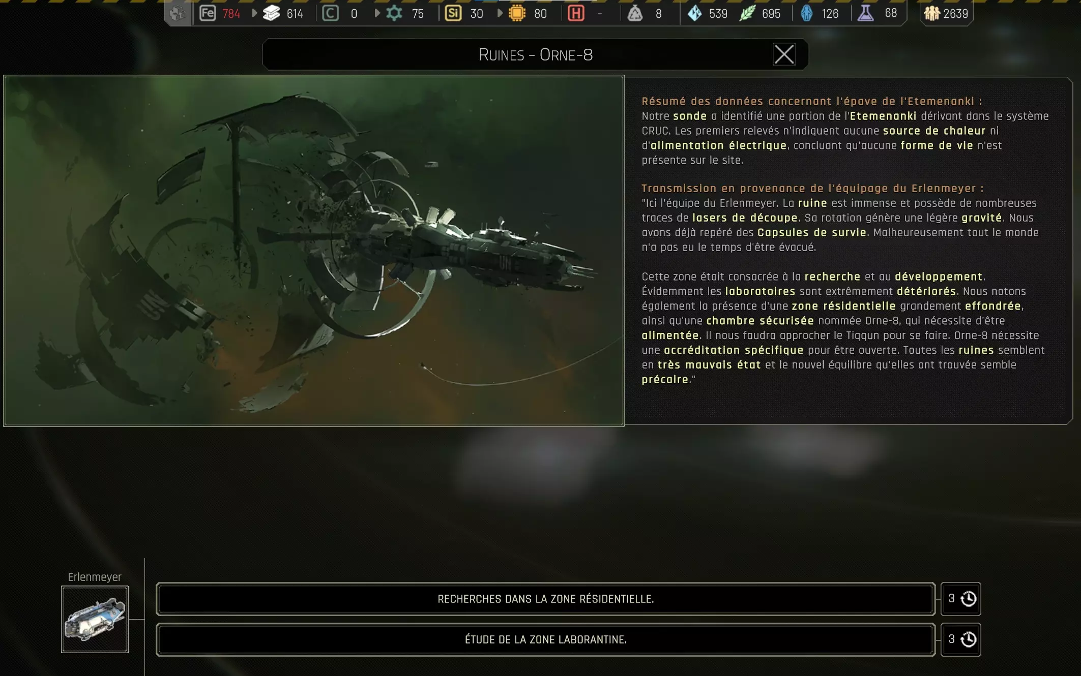Select the Erlenmeyer ship thumbnail

click(95, 619)
